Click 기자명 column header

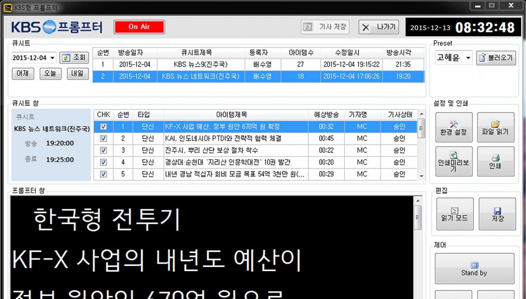[x=362, y=115]
